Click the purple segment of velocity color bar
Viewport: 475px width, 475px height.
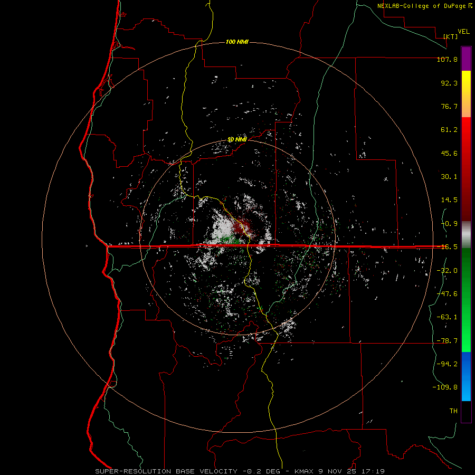click(466, 59)
